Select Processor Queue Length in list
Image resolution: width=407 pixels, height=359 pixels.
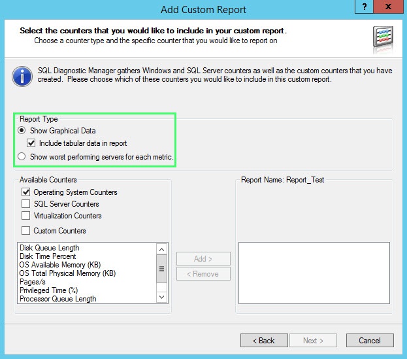tap(58, 299)
